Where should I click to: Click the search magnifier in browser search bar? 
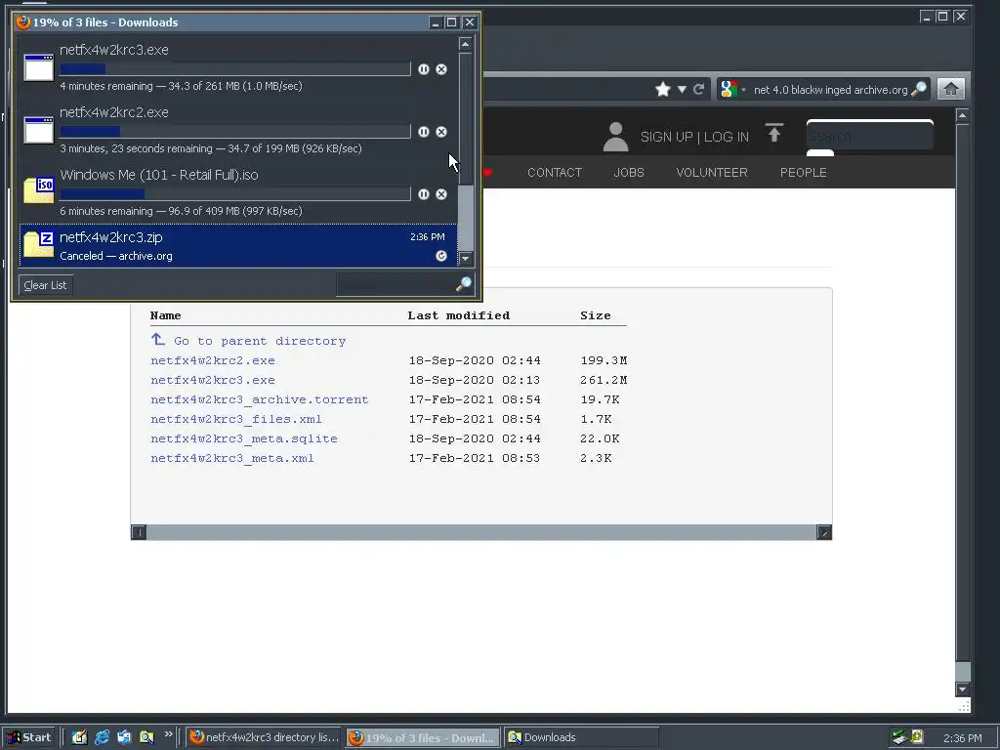pos(919,89)
